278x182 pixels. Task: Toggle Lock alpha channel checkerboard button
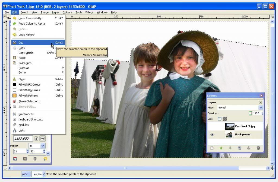tap(225, 119)
